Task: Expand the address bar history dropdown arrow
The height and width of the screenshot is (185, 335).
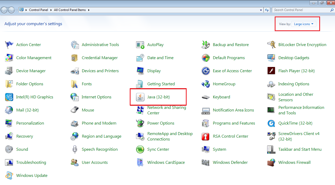Action: point(261,10)
